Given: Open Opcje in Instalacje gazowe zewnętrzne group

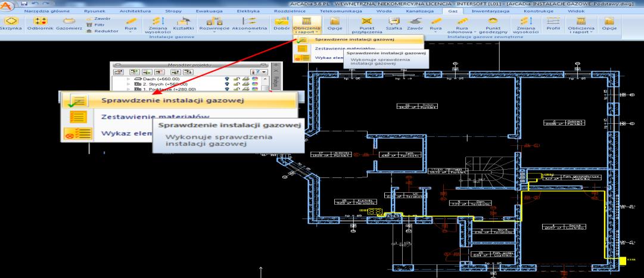Looking at the screenshot, I should click(x=609, y=23).
